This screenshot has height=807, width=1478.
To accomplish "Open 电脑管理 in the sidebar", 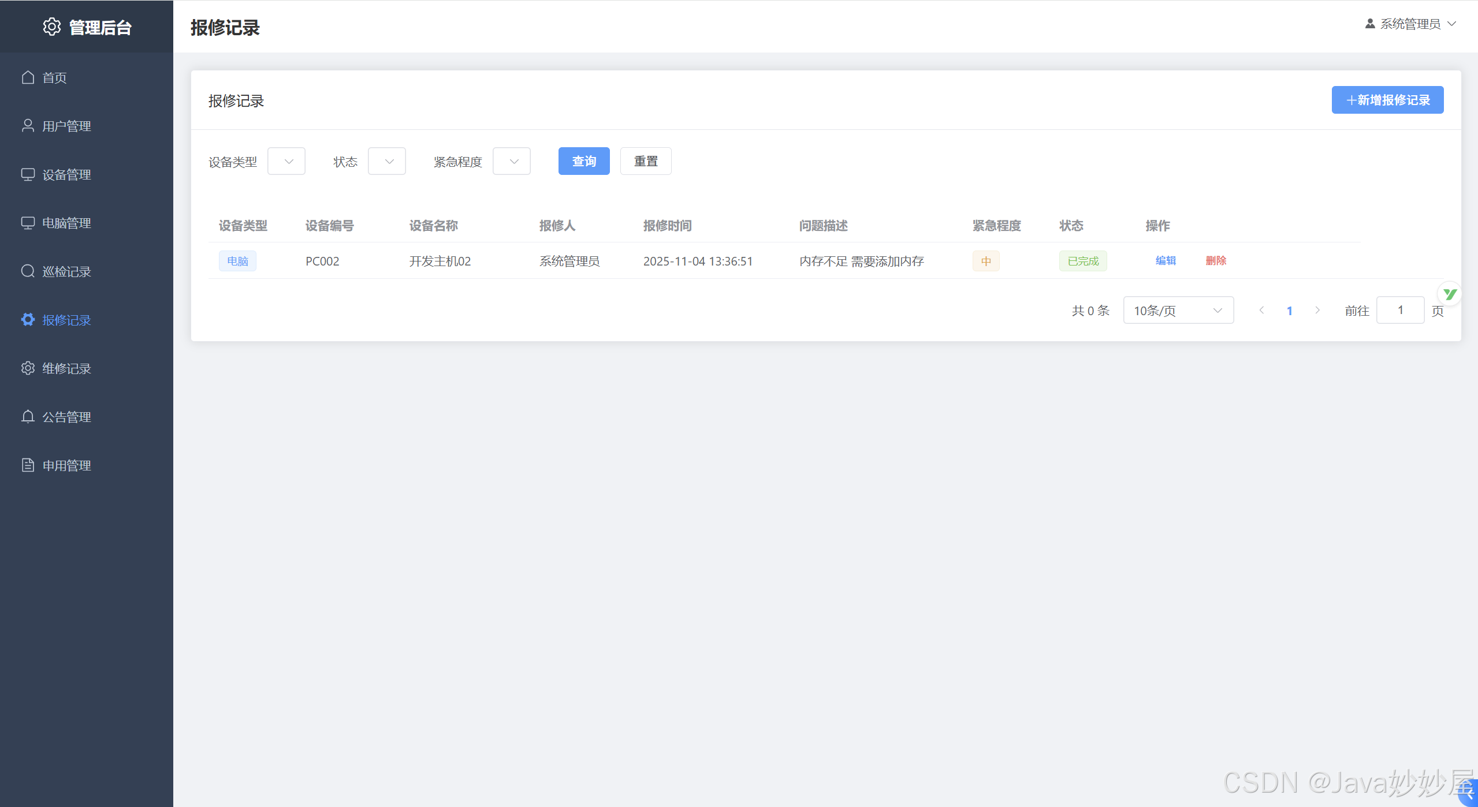I will tap(87, 223).
